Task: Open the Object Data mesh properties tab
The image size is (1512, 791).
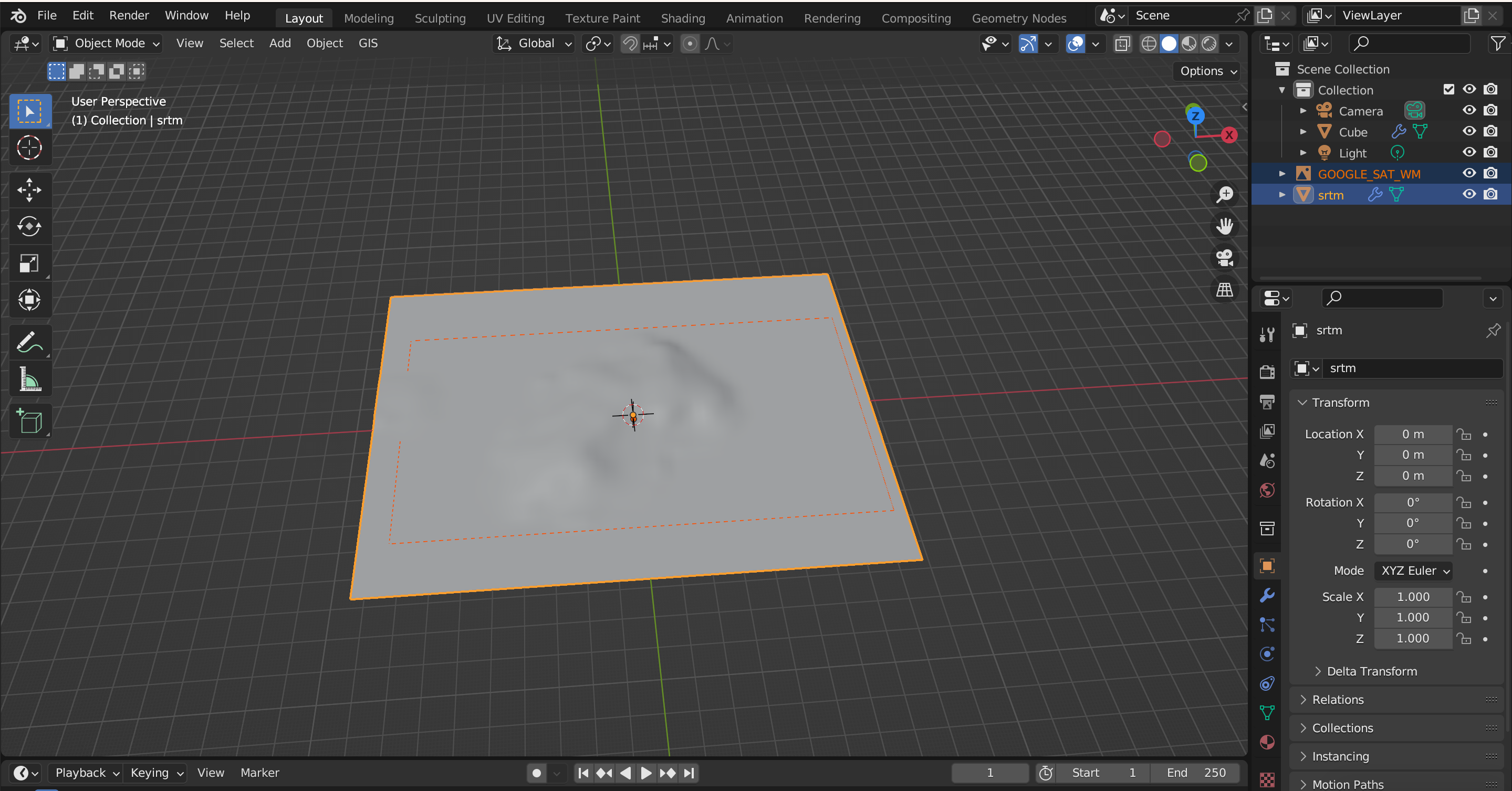Action: [1267, 713]
